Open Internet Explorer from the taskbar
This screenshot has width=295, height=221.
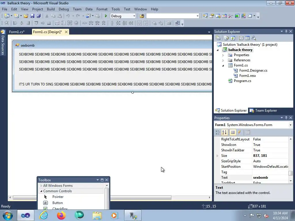tap(44, 215)
